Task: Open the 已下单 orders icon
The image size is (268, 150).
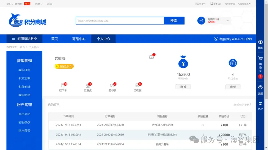Action: 63,86
